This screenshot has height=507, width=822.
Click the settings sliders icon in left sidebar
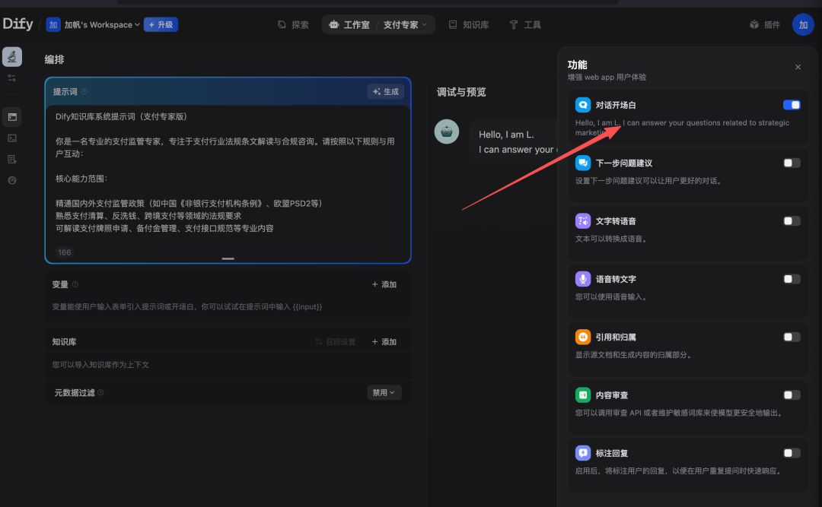click(12, 78)
